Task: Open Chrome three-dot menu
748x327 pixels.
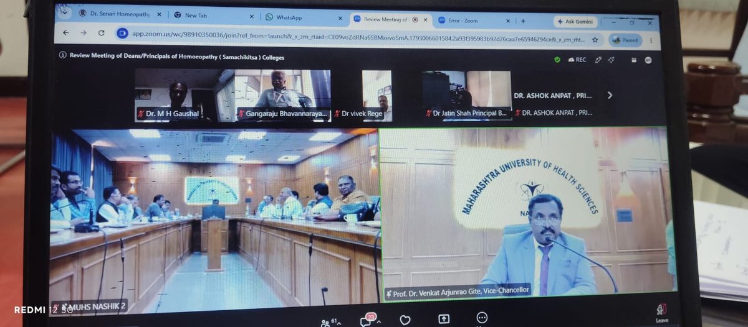Action: tap(651, 41)
